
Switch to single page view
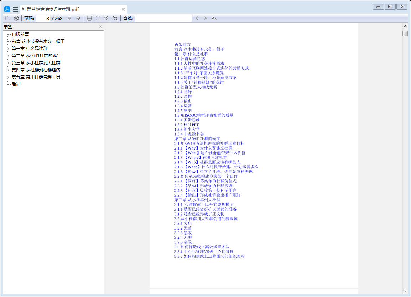click(98, 18)
